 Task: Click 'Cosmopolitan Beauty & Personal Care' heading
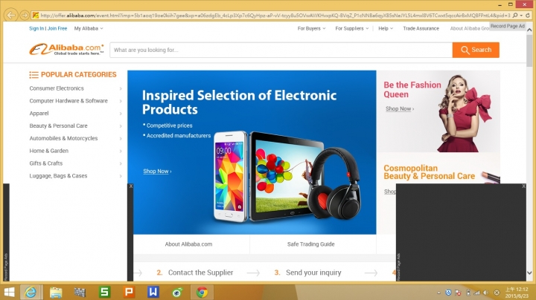(429, 172)
